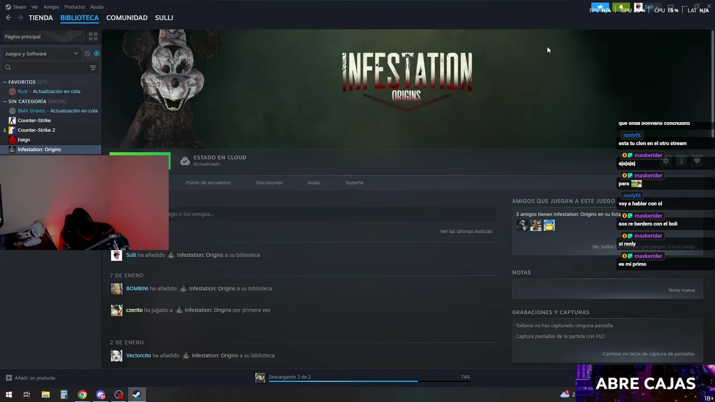Click the Counter-Strike game icon
This screenshot has width=715, height=402.
pos(12,121)
